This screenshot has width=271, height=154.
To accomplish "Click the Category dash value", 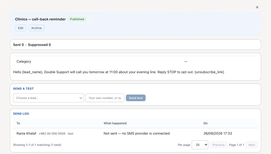I will click(186, 62).
